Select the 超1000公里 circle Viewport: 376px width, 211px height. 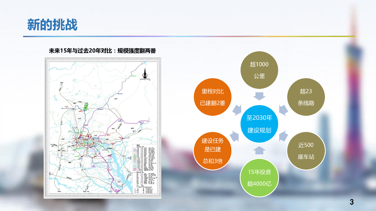tap(260, 70)
